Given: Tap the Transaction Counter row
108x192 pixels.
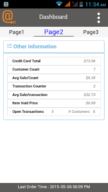Looking at the screenshot, I should coord(54,86).
